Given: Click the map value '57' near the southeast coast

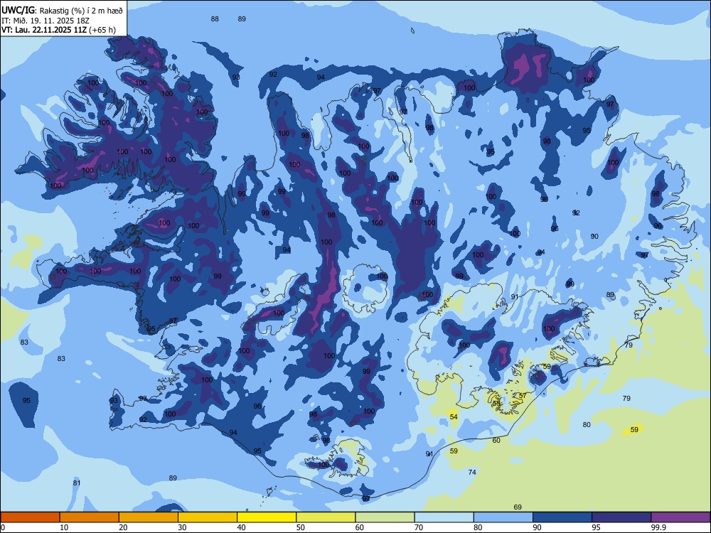Looking at the screenshot, I should 523,395.
